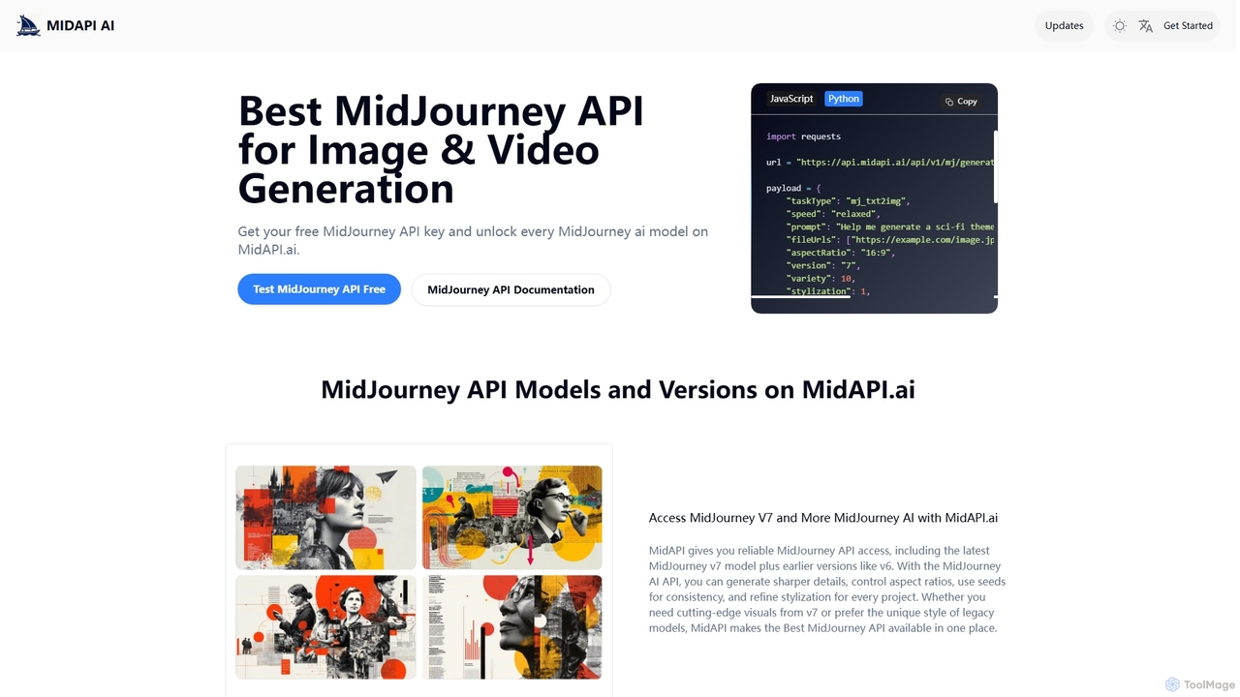Click the "stylization": 1 code line
This screenshot has width=1240, height=697.
pyautogui.click(x=828, y=290)
